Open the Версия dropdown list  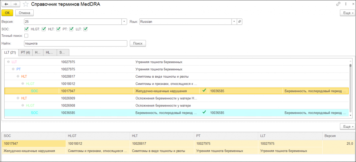click(124, 22)
